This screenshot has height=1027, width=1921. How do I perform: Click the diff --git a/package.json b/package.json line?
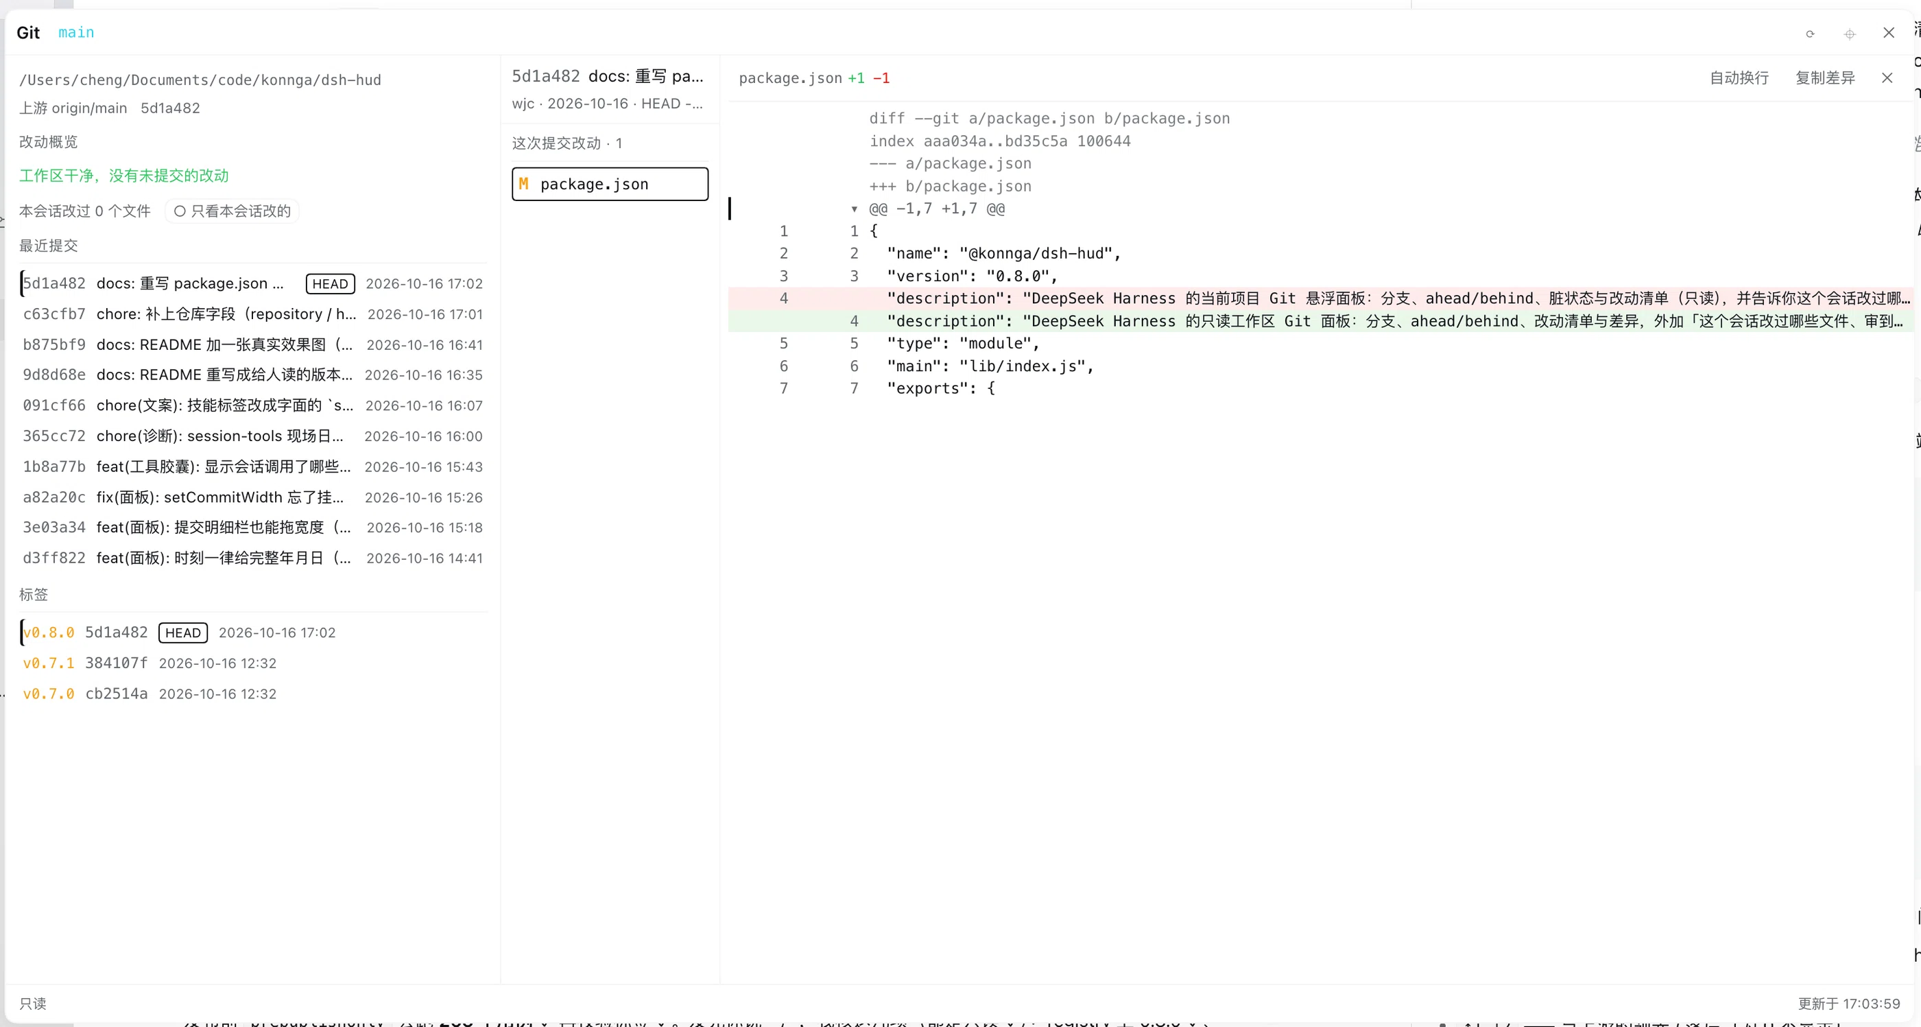coord(1049,119)
